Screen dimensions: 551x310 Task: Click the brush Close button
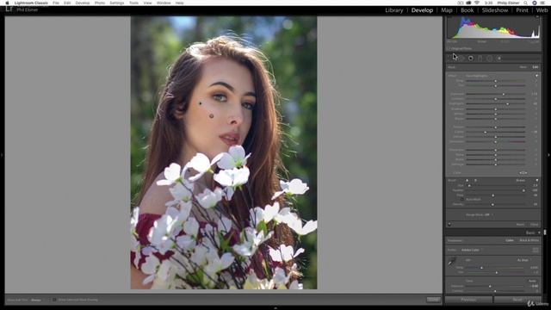[x=535, y=224]
